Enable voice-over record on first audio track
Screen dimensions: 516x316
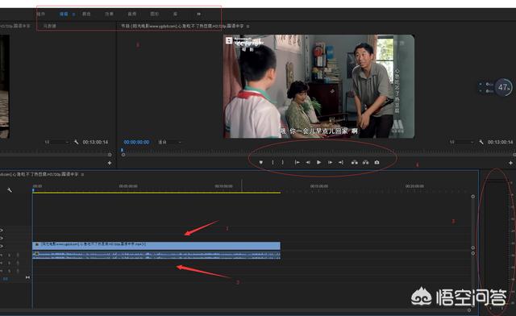[18, 255]
